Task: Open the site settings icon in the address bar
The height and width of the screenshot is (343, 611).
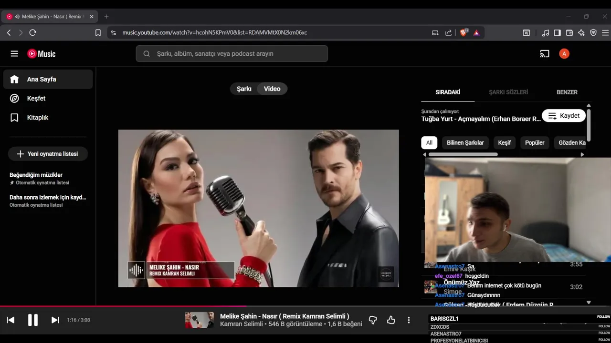Action: 113,32
